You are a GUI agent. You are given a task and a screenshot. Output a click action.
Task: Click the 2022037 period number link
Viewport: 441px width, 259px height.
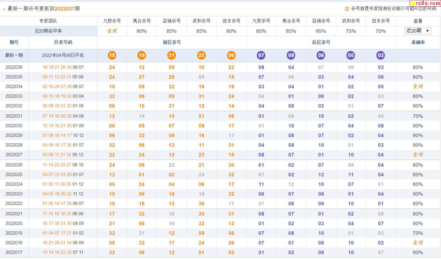(65, 9)
